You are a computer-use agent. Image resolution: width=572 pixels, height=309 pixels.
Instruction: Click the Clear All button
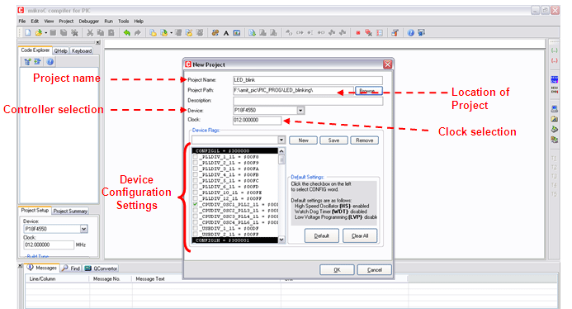[360, 235]
